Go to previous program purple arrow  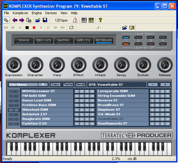(15, 20)
